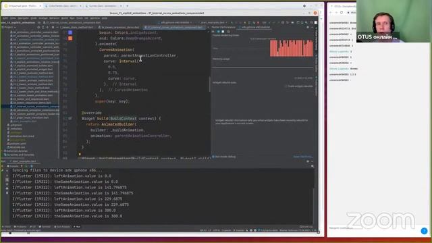
Task: Click the message input in right chat window
Action: pyautogui.click(x=373, y=228)
